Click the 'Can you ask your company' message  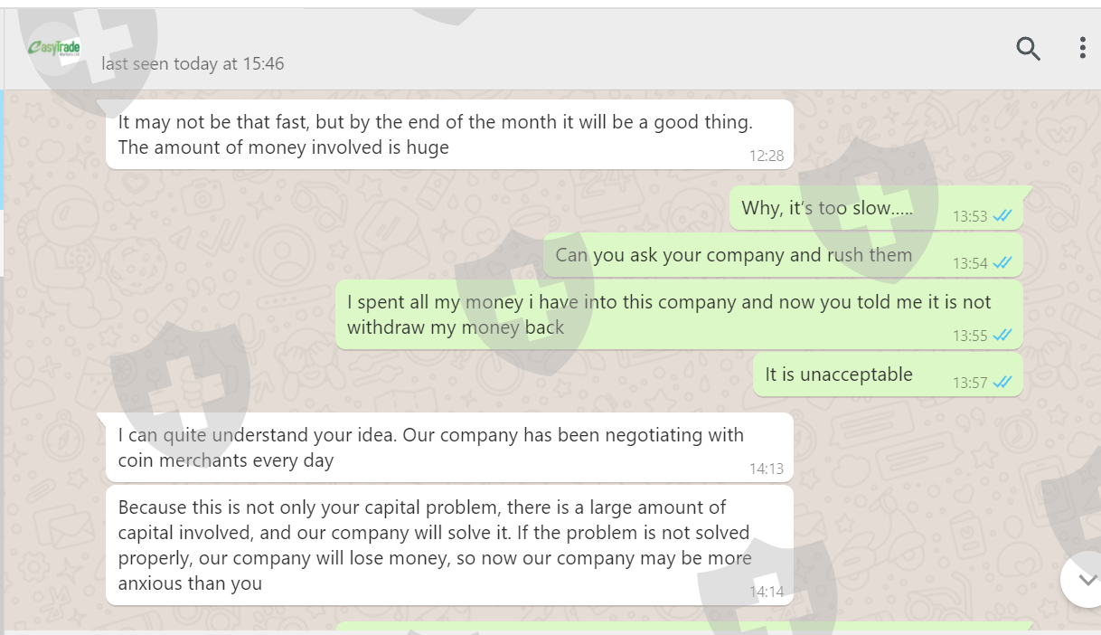[x=733, y=255]
